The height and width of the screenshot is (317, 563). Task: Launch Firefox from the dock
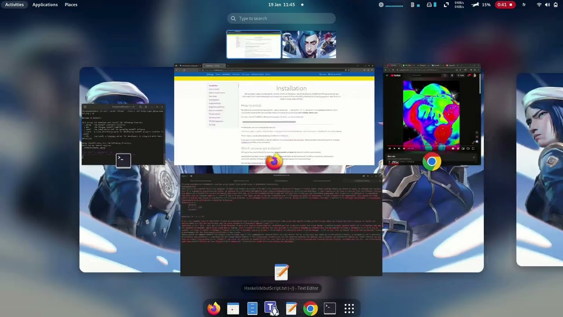tap(214, 309)
